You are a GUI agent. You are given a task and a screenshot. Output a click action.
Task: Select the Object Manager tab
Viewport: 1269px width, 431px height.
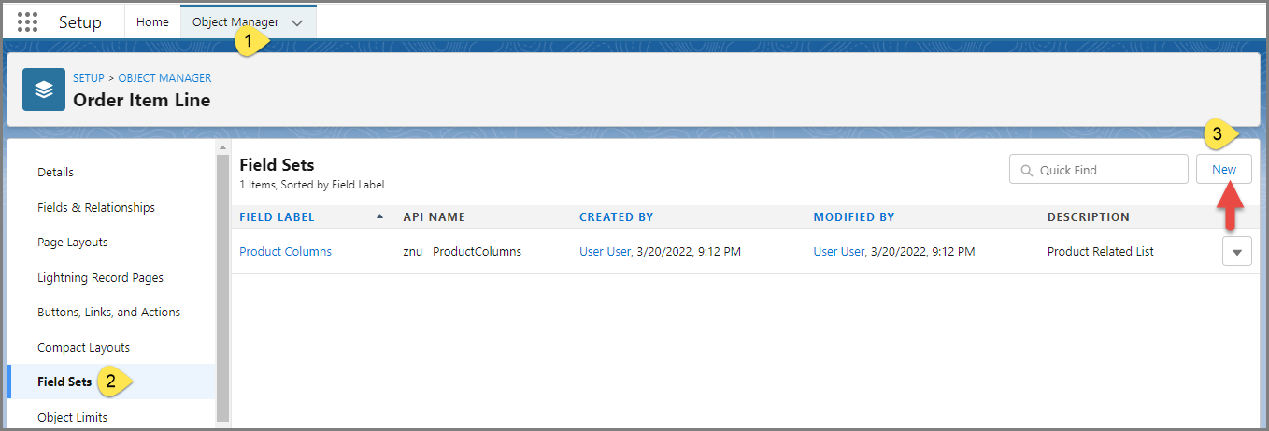click(x=235, y=22)
